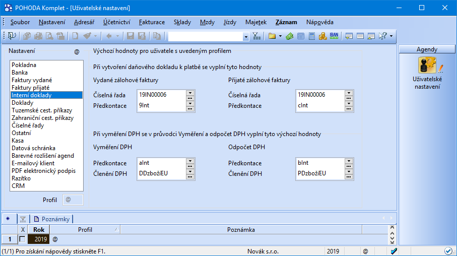Image resolution: width=457 pixels, height=256 pixels.
Task: Open the arrow next to help cursor icon
Action: tap(391, 36)
